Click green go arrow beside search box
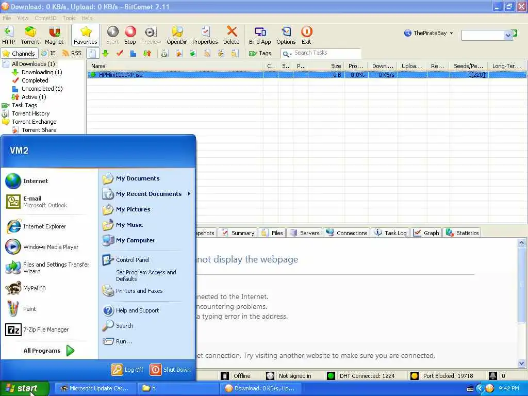The height and width of the screenshot is (396, 528). pyautogui.click(x=515, y=33)
